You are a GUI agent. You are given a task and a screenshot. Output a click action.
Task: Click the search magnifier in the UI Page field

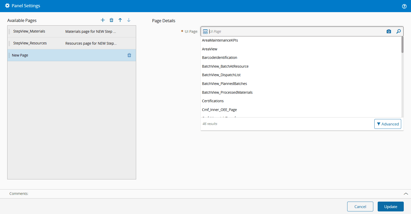click(x=398, y=31)
